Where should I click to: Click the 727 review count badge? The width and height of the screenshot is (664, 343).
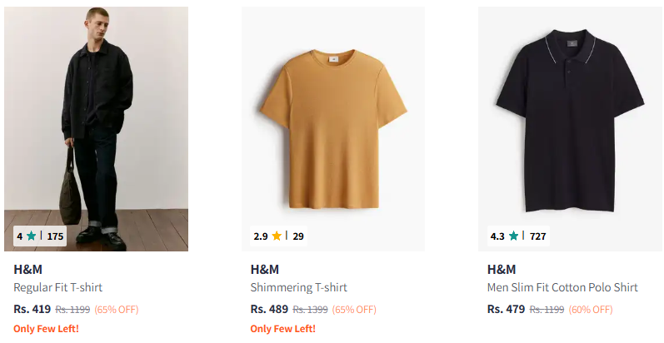pos(537,236)
